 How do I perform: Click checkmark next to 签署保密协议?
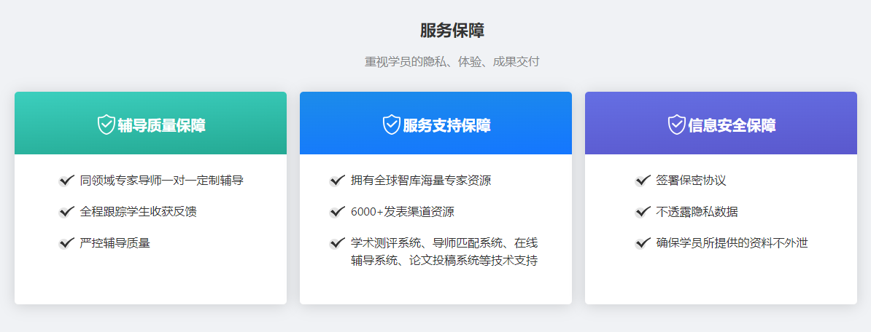[x=643, y=180]
